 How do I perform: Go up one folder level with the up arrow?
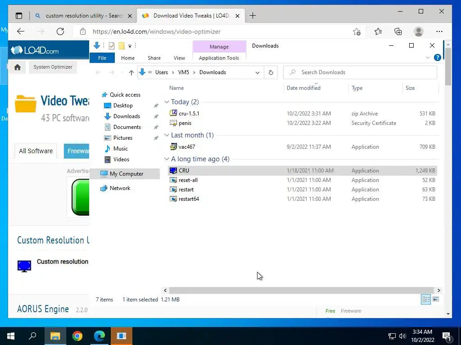coord(131,72)
